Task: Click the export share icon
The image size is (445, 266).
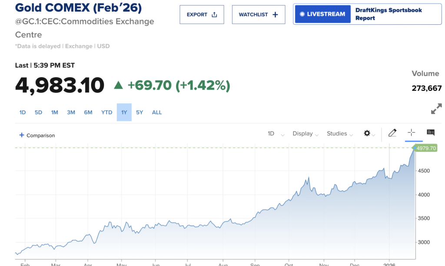Action: click(214, 15)
